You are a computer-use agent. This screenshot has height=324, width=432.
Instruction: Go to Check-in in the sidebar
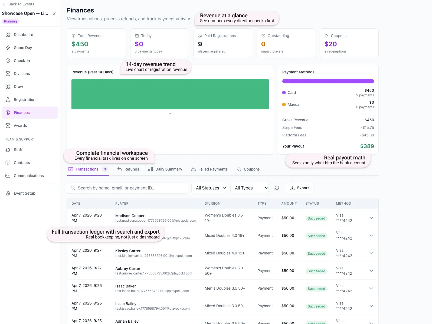(22, 61)
